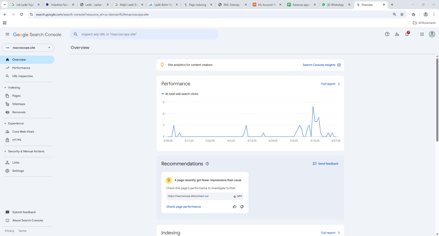Click the thumbs up icon on recommendation
439x236 pixels.
pos(235,207)
